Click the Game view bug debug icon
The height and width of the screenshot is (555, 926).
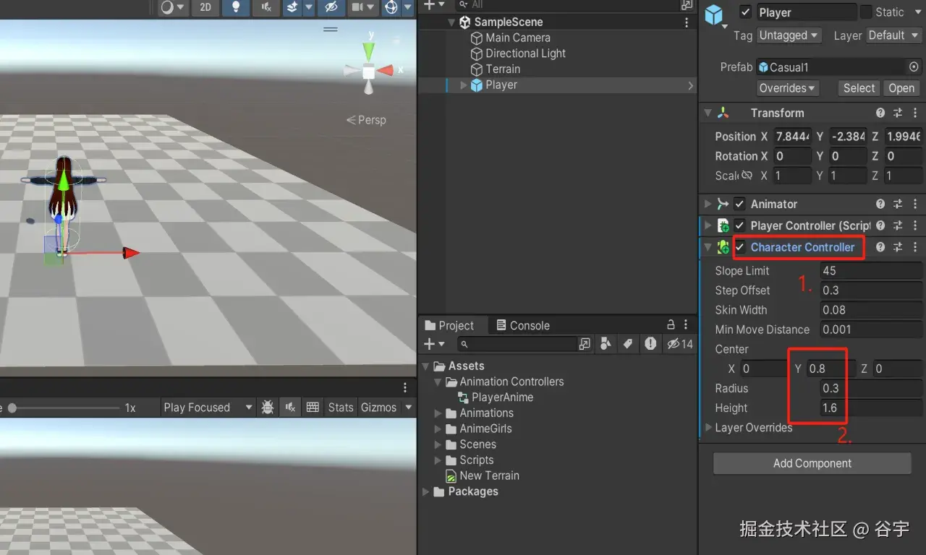(x=268, y=408)
